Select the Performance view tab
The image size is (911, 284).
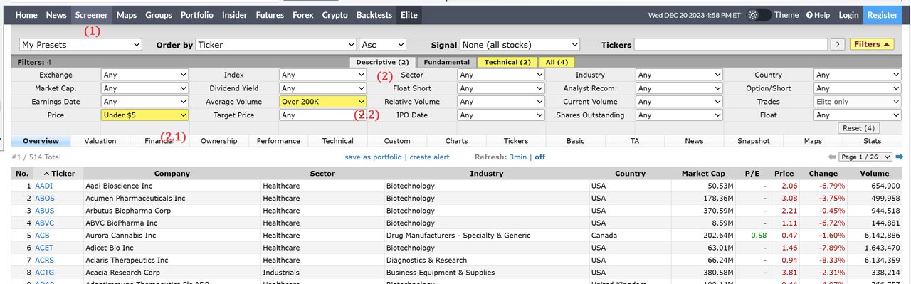(x=278, y=141)
